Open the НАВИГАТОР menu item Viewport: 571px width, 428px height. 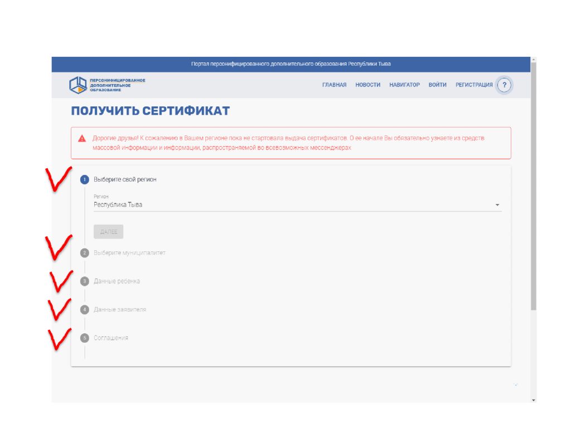point(404,85)
